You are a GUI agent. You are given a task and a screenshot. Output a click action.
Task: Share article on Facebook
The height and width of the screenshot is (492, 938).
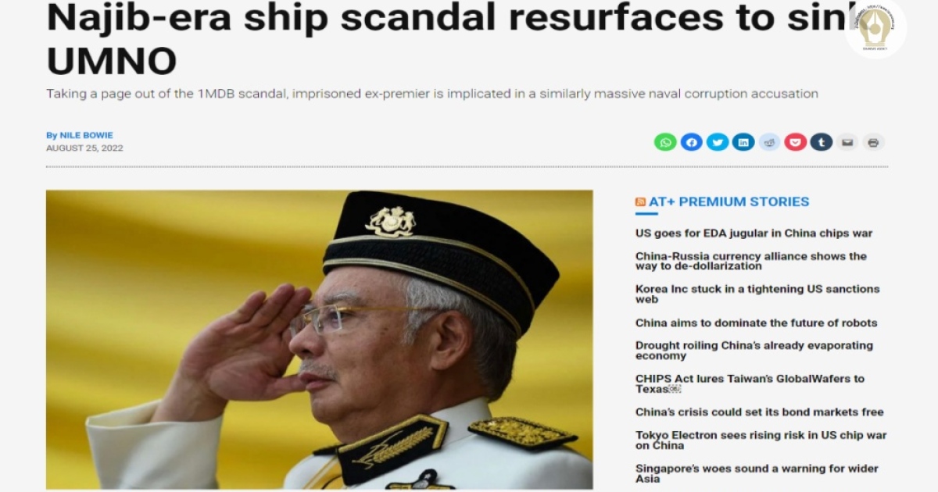click(691, 142)
